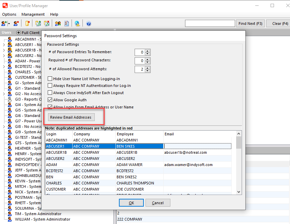
Task: Click the Review Email Addresses button
Action: (x=71, y=117)
